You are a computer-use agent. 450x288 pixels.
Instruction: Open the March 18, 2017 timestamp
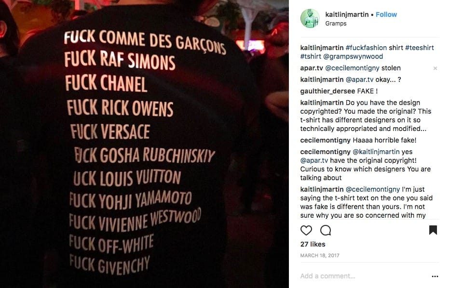pyautogui.click(x=320, y=255)
